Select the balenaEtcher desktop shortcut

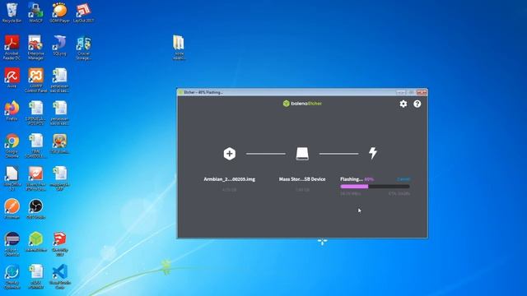click(35, 241)
